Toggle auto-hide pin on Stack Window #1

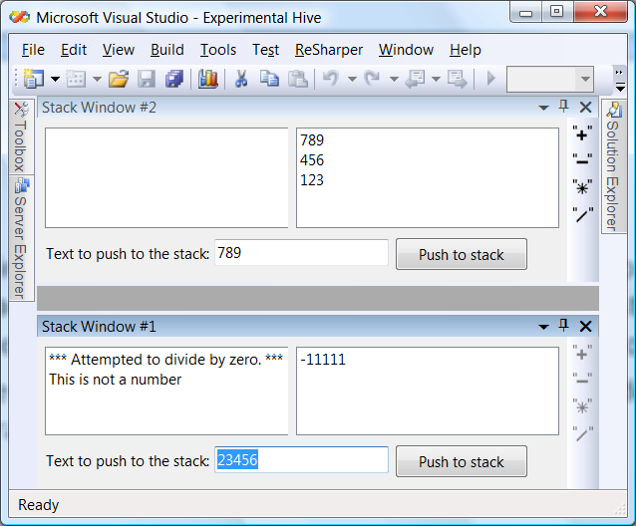click(x=563, y=325)
